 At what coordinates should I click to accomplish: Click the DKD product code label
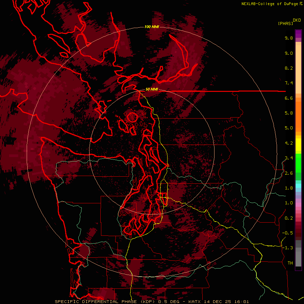[297, 20]
